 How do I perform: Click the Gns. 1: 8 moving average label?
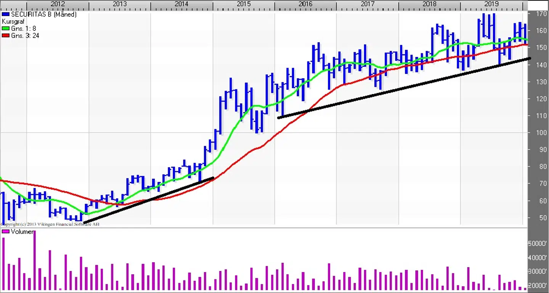(24, 29)
